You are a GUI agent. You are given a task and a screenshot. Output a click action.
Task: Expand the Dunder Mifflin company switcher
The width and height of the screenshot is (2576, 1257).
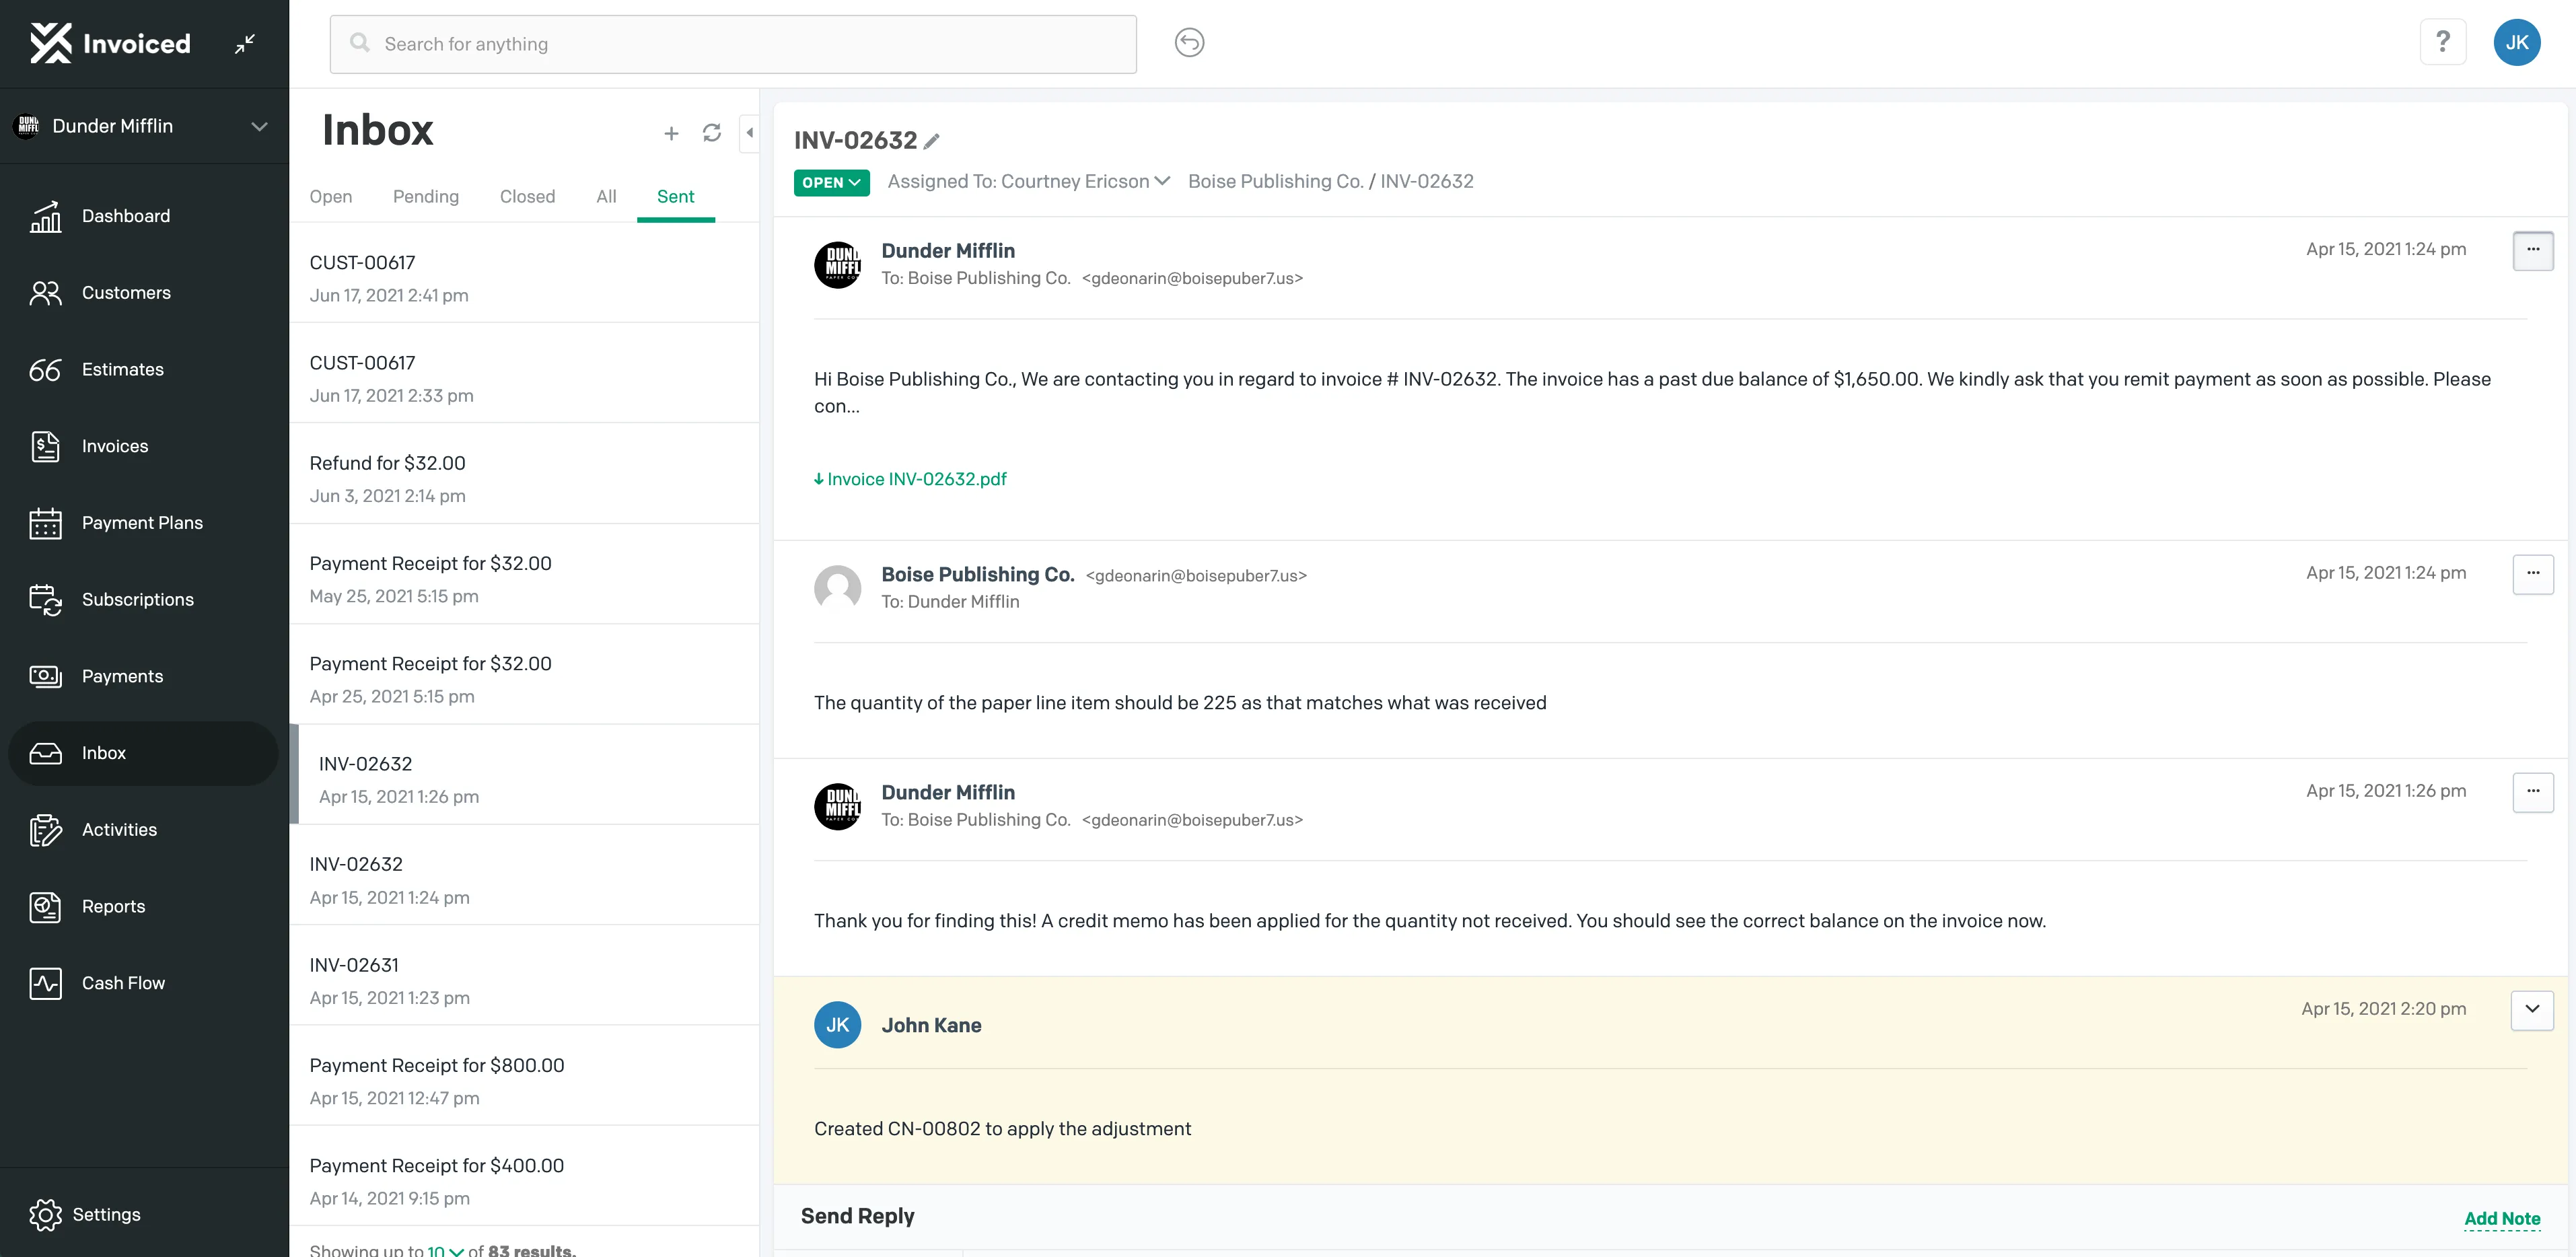coord(144,126)
